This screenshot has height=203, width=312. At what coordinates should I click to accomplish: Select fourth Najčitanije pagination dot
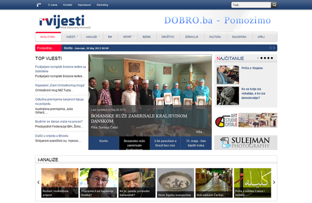(268, 58)
